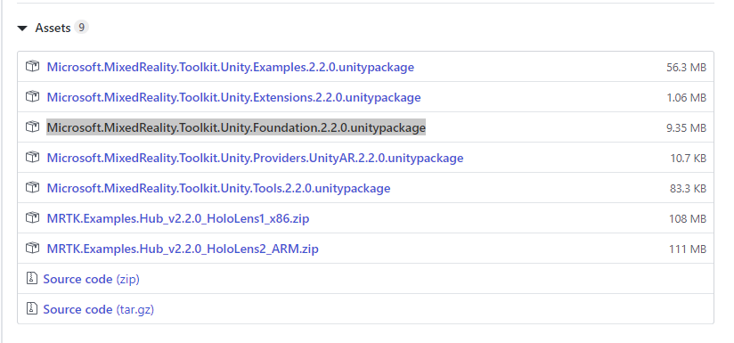The image size is (734, 343).
Task: Download Source code (tar.gz)
Action: click(x=98, y=309)
